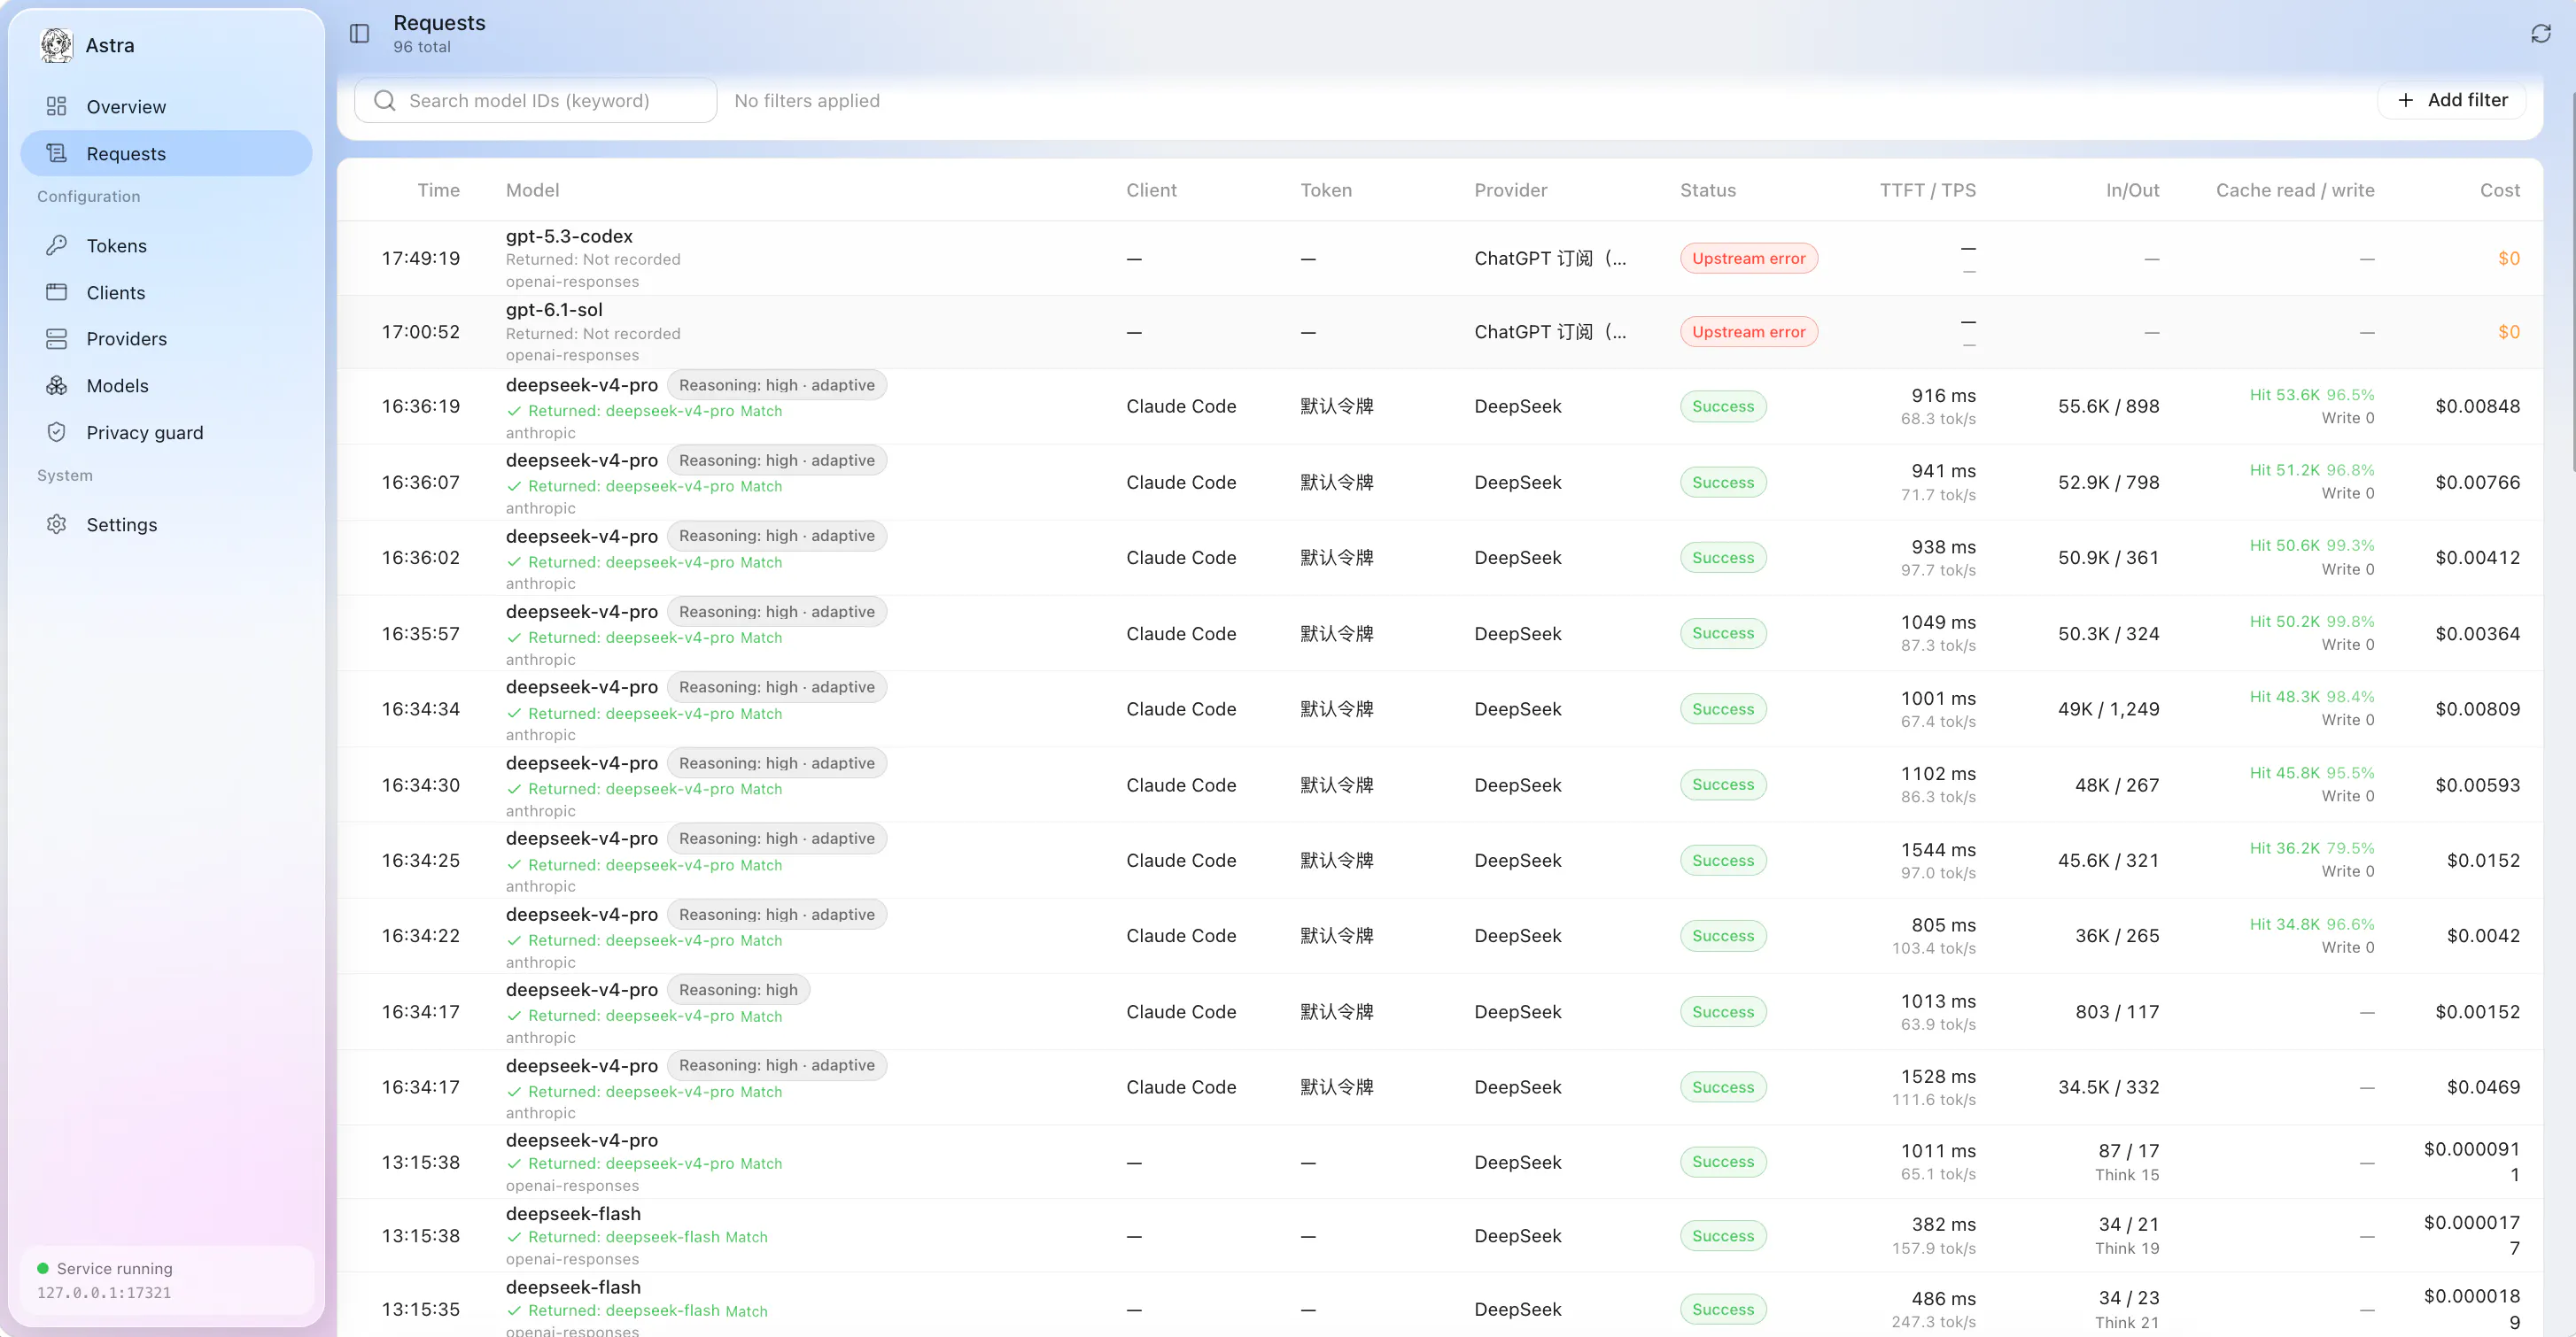
Task: Go to the Clients page
Action: 166,293
